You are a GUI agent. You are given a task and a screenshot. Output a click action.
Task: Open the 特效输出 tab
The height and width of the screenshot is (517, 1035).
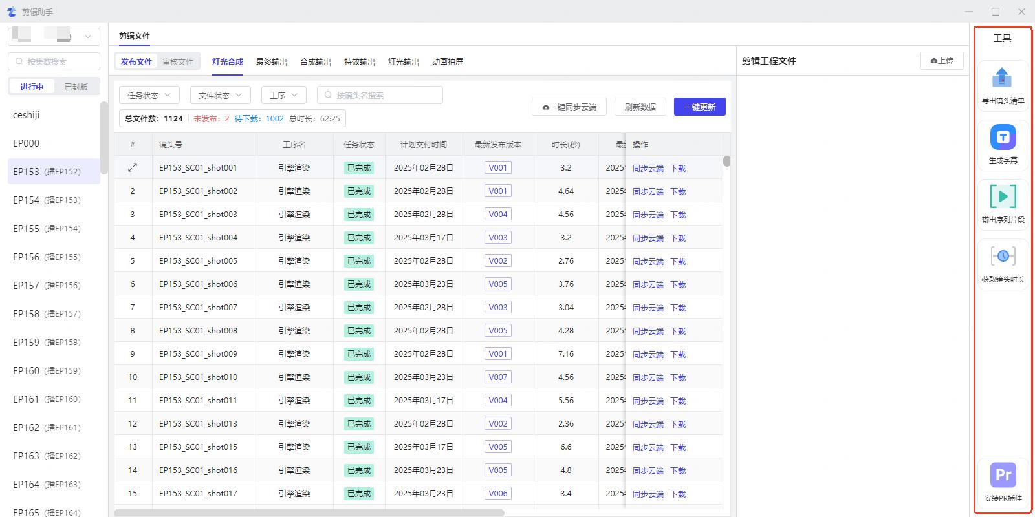pyautogui.click(x=359, y=62)
